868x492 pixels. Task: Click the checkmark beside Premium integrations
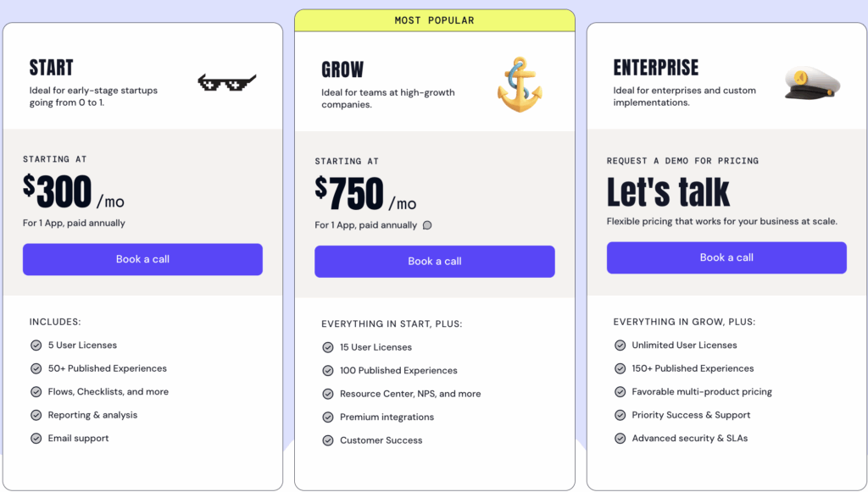pyautogui.click(x=328, y=417)
